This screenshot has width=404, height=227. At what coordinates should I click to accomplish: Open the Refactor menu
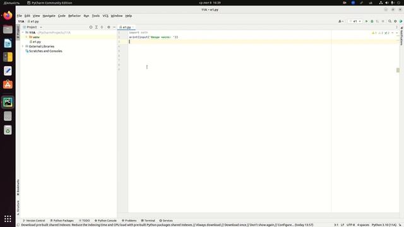click(74, 16)
